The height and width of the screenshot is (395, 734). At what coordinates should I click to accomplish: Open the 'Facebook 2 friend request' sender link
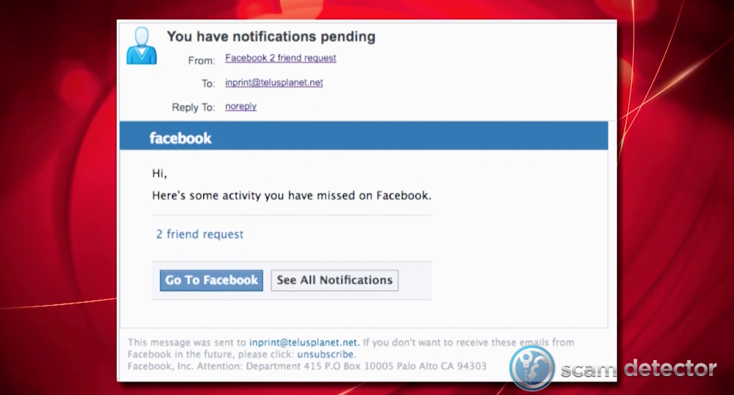[280, 58]
